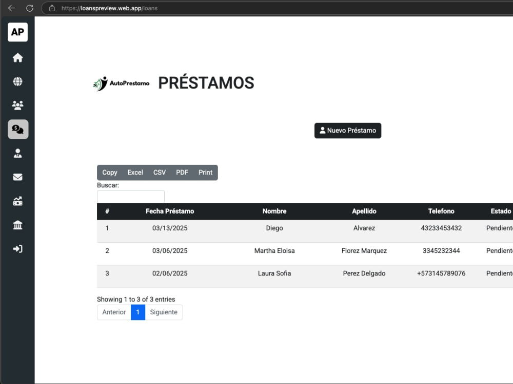Go to Siguiente page
Viewport: 513px width, 384px height.
coord(164,312)
